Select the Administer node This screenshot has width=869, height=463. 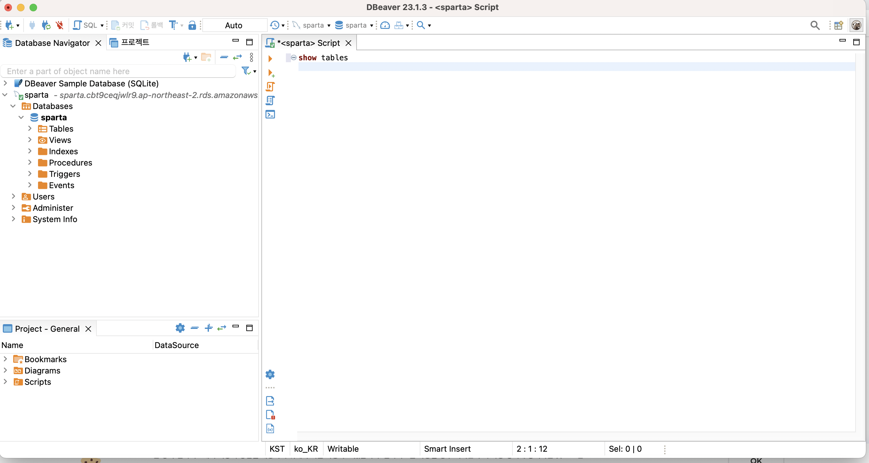53,208
